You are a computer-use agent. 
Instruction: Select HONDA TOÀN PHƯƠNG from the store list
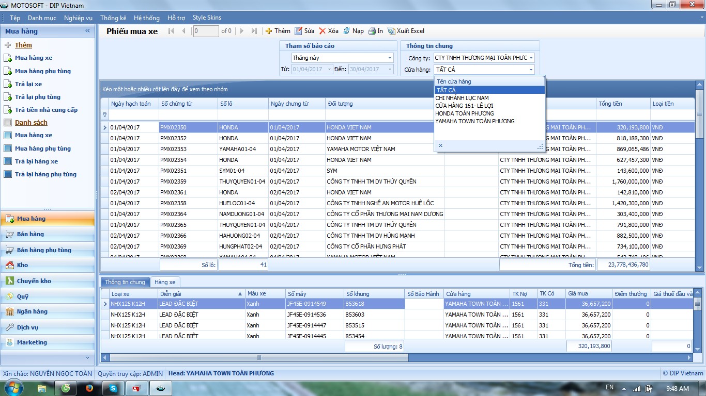464,113
